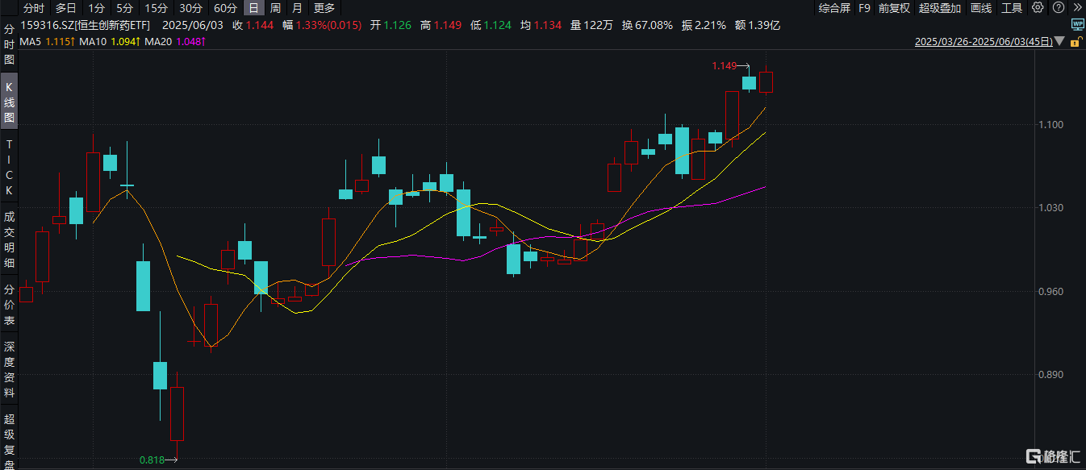1086x470 pixels.
Task: Click the MA10 1.094 indicator label
Action: (x=109, y=41)
